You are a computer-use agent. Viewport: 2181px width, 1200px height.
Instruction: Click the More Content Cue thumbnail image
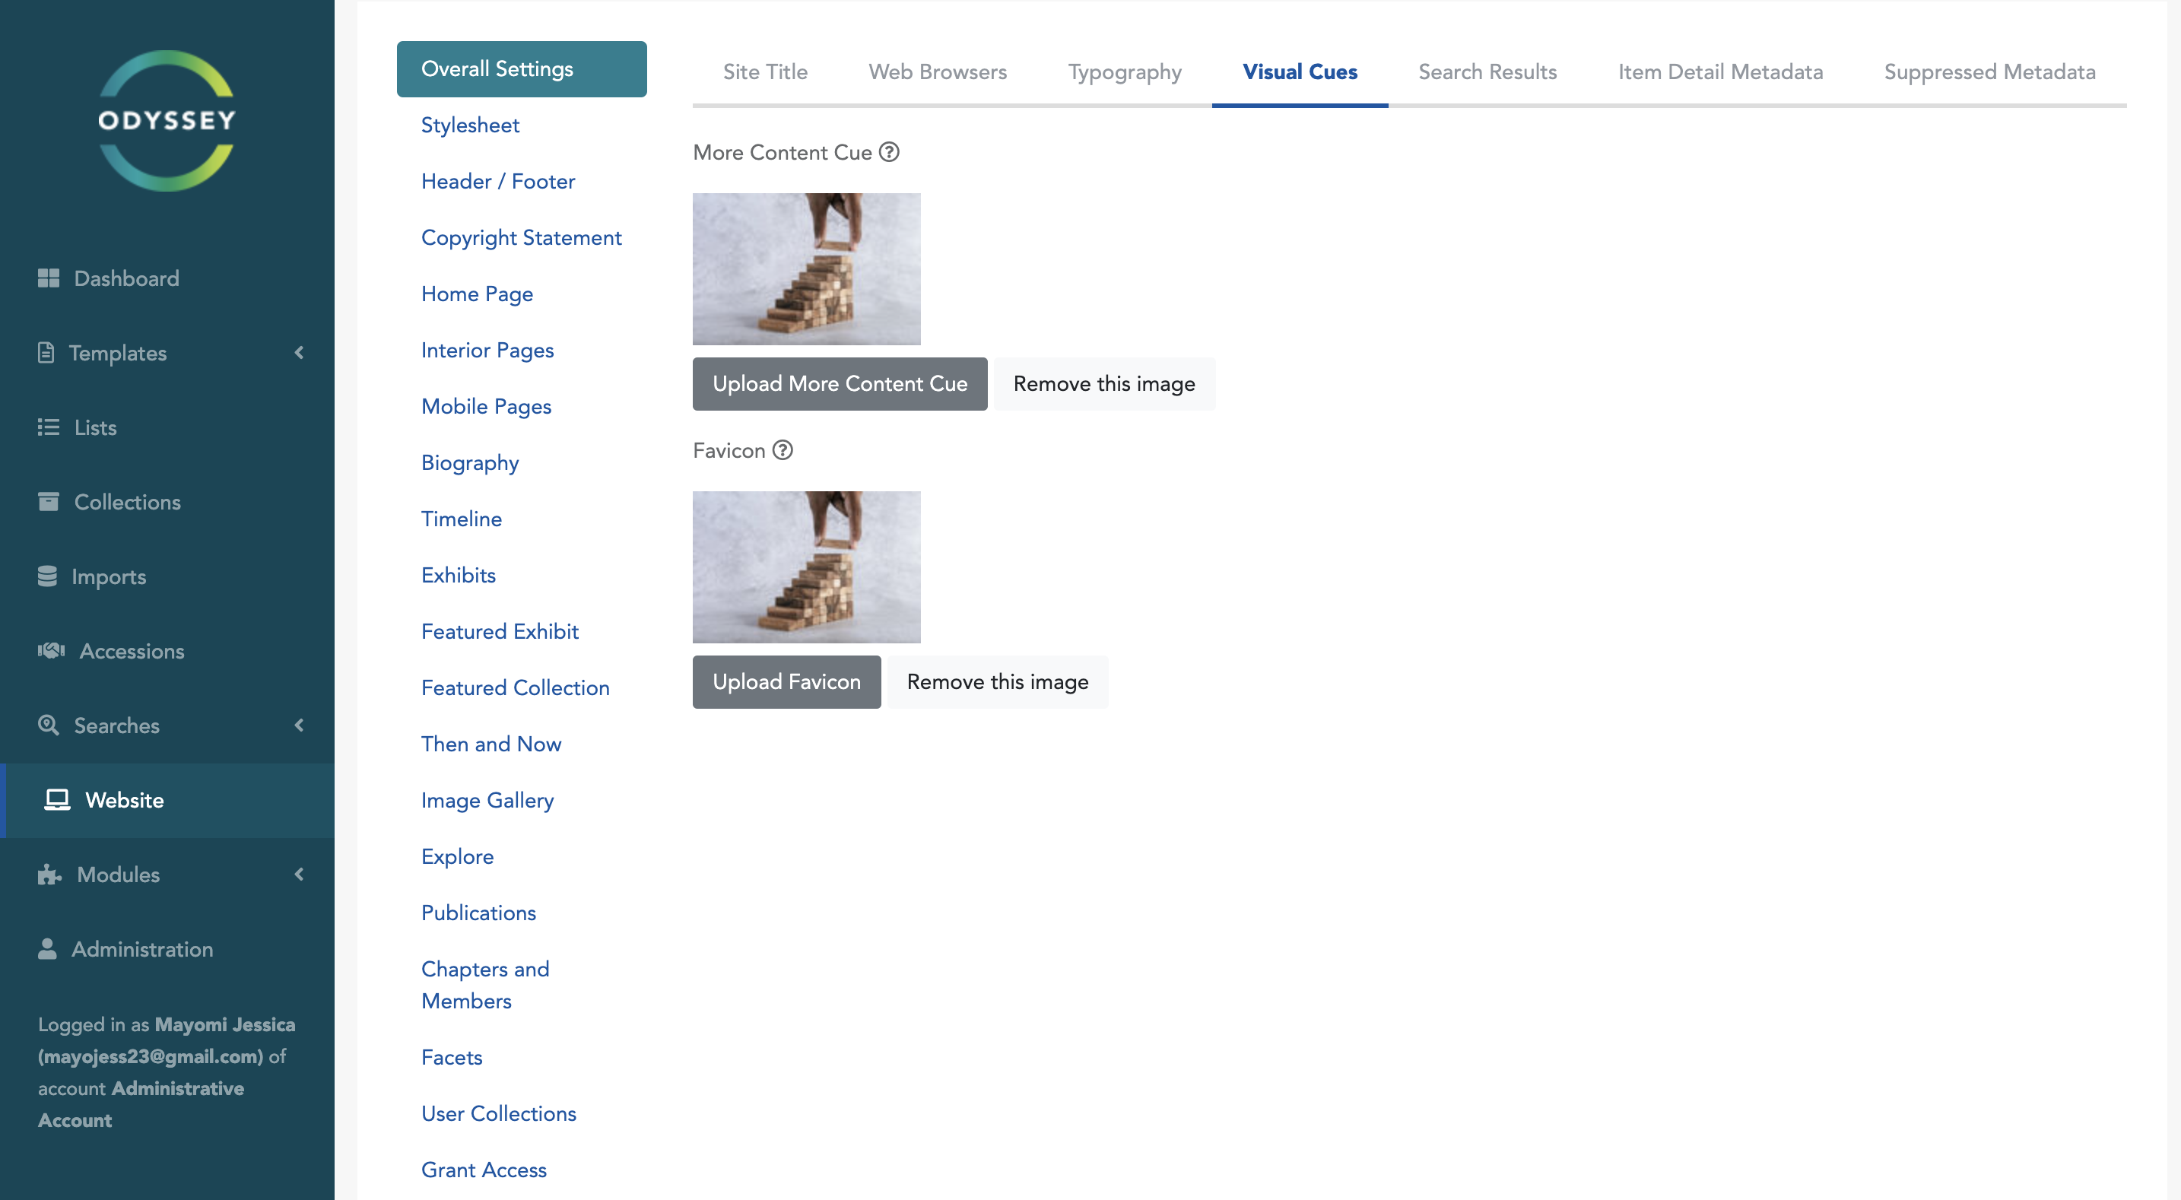806,268
